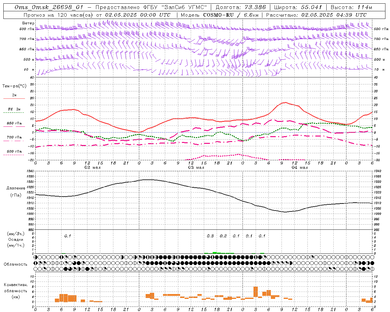Click the 10 м wind level label on left

[x=29, y=69]
